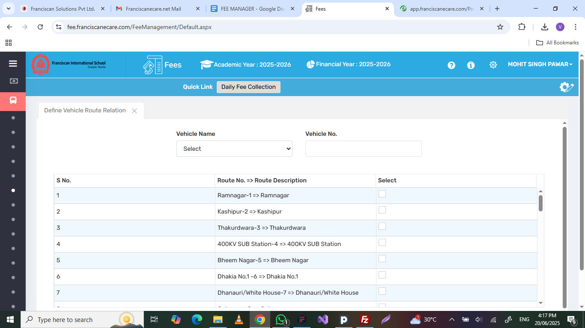Select the Ramnagar-1 route checkbox
This screenshot has width=585, height=328.
[382, 194]
